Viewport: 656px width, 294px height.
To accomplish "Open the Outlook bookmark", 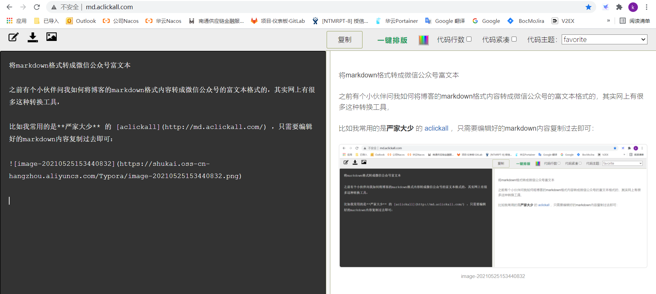I will [81, 21].
